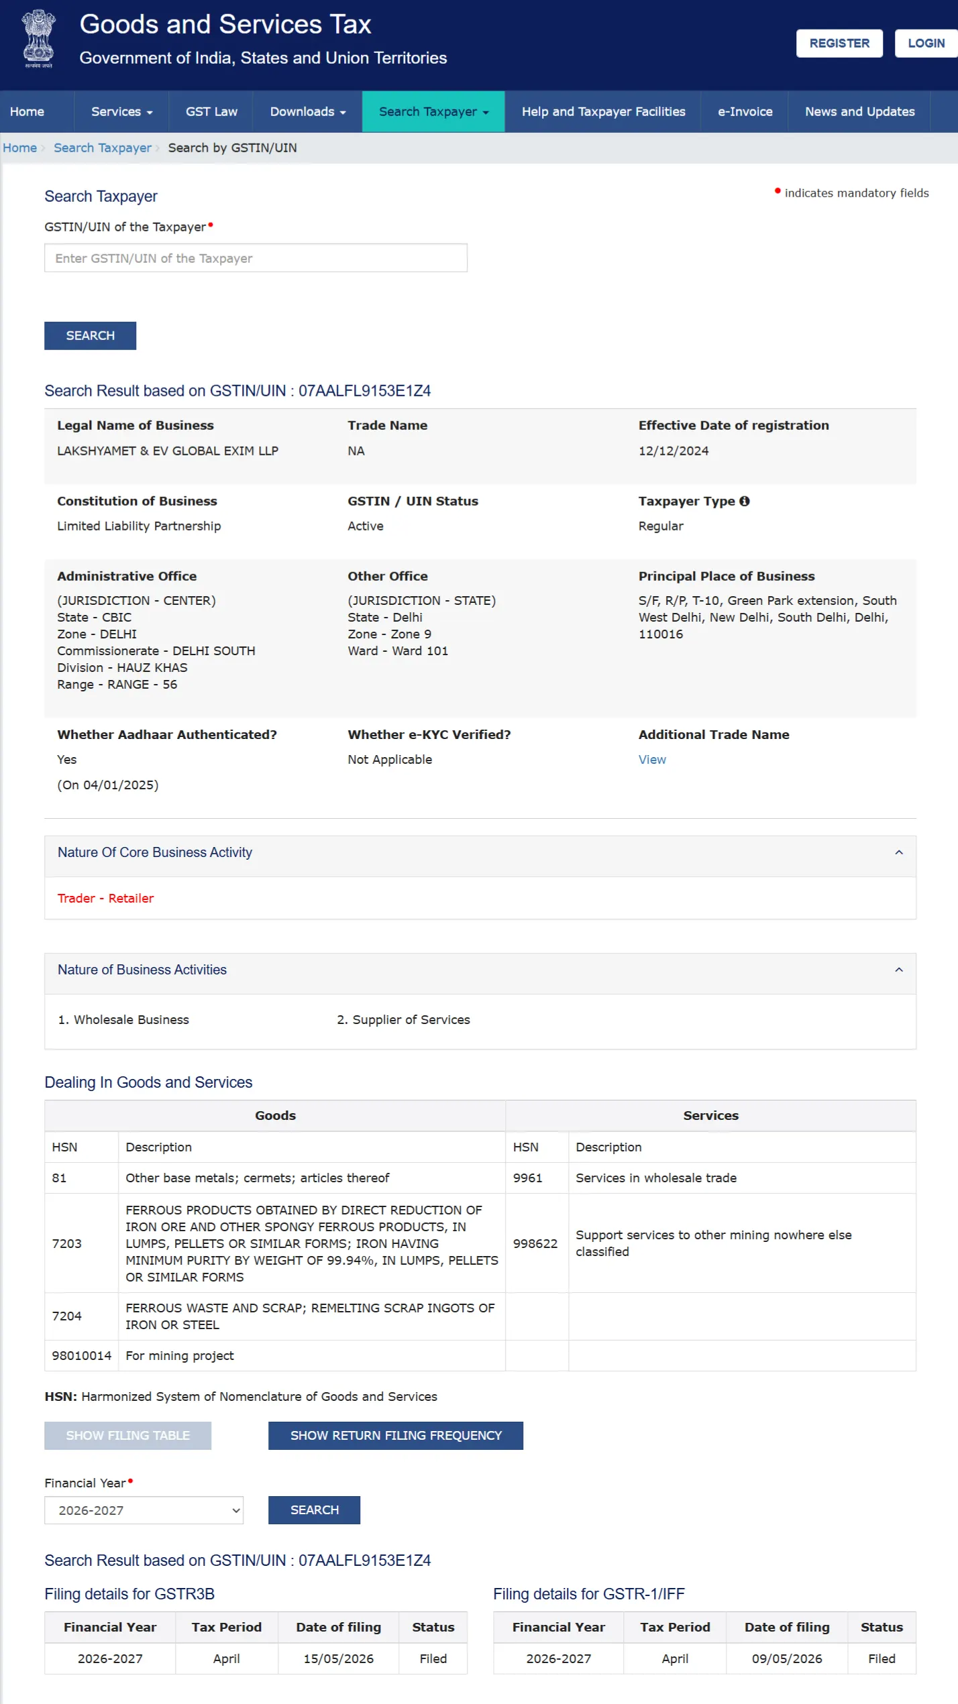Screen dimensions: 958x1704
Task: Open the Downloads menu
Action: click(x=307, y=112)
